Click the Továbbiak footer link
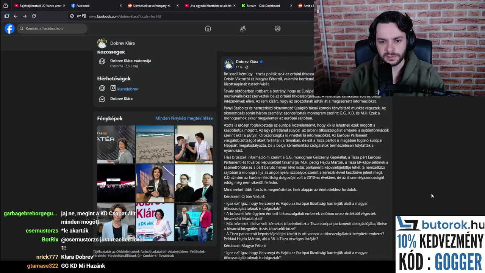 tap(166, 256)
